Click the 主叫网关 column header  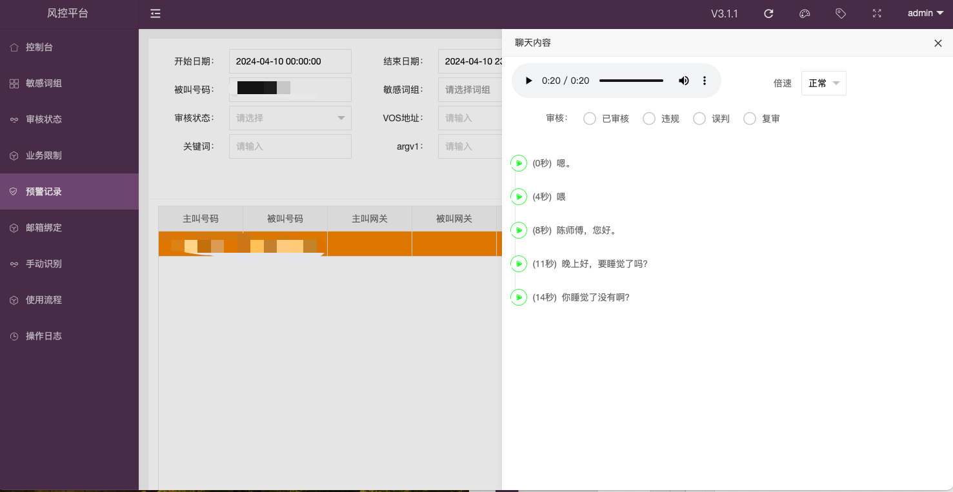click(370, 219)
